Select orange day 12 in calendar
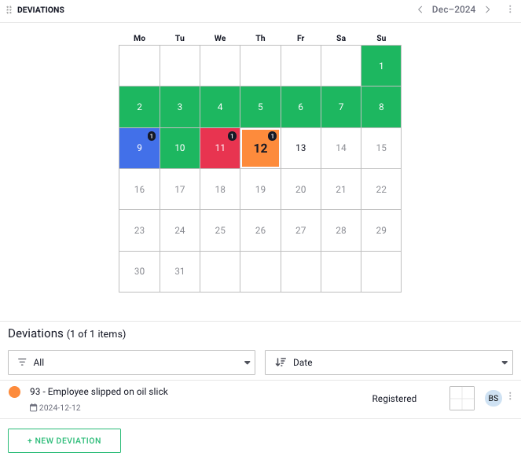Viewport: 521px width, 460px height. [x=260, y=148]
